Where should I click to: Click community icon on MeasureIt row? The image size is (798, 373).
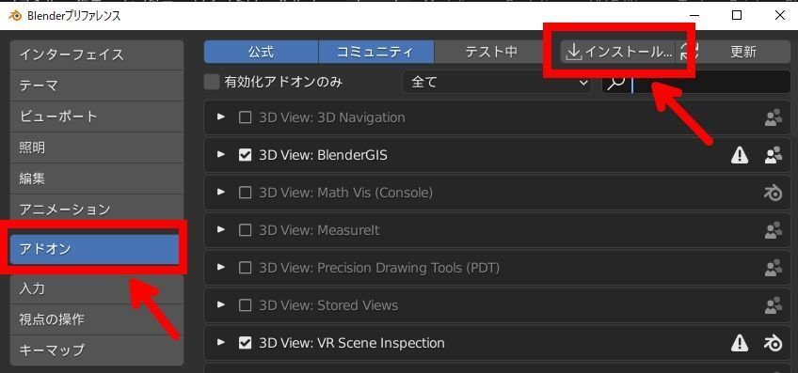(x=774, y=231)
